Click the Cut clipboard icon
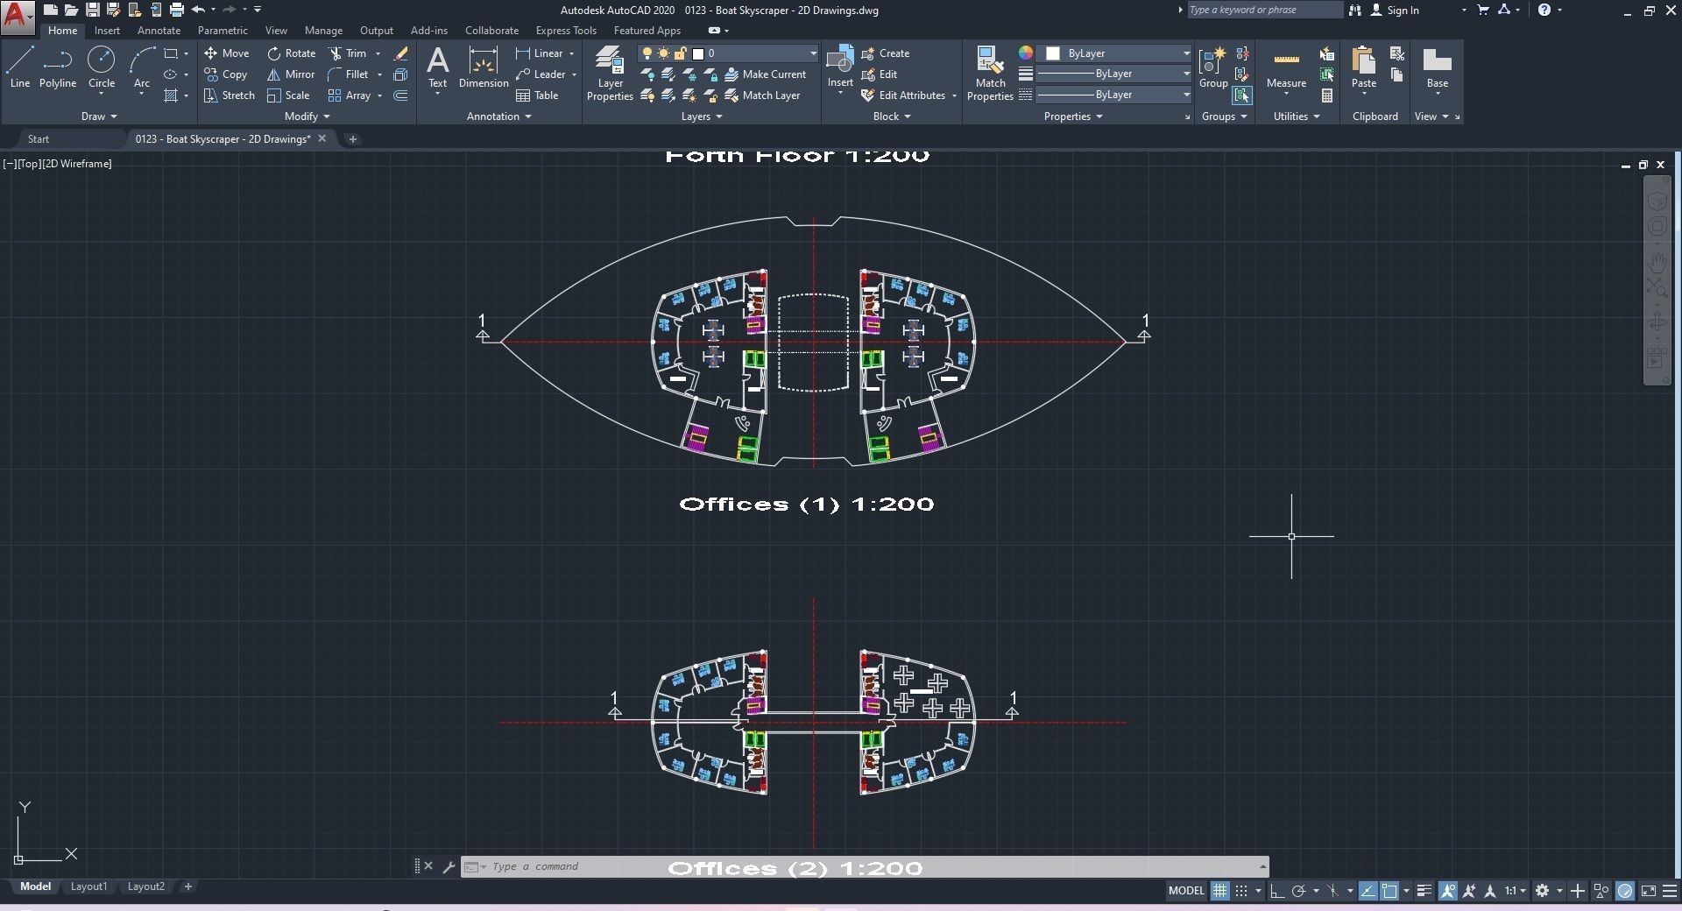The width and height of the screenshot is (1682, 911). pos(1397,53)
